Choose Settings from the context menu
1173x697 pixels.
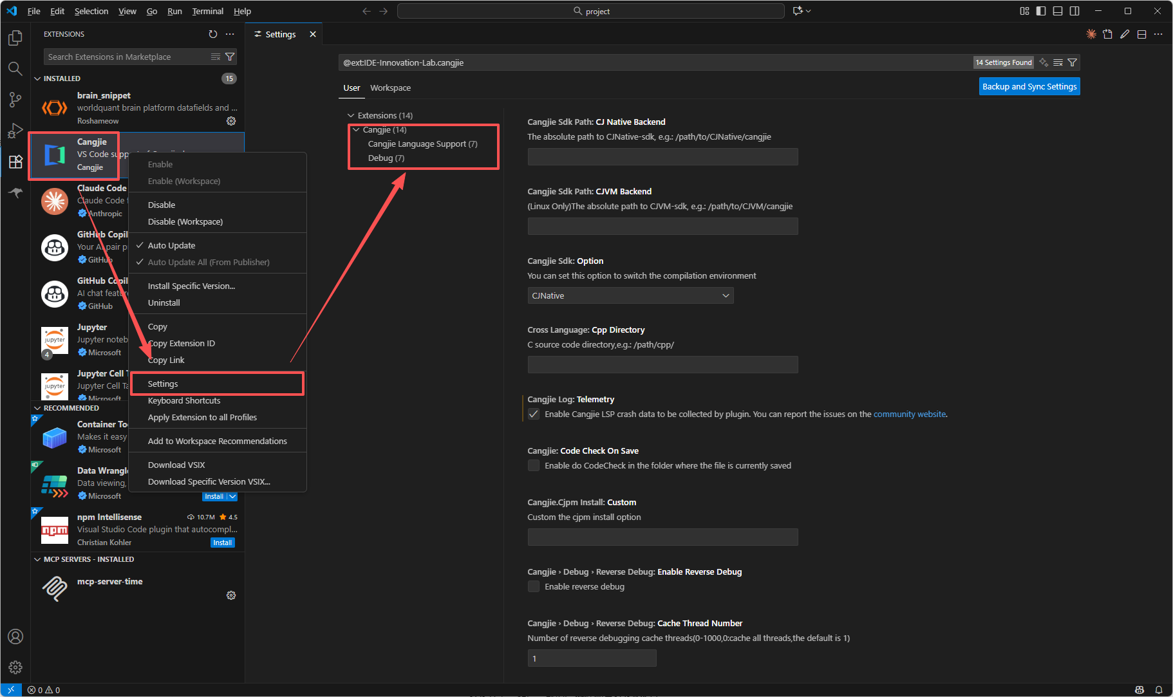coord(218,384)
